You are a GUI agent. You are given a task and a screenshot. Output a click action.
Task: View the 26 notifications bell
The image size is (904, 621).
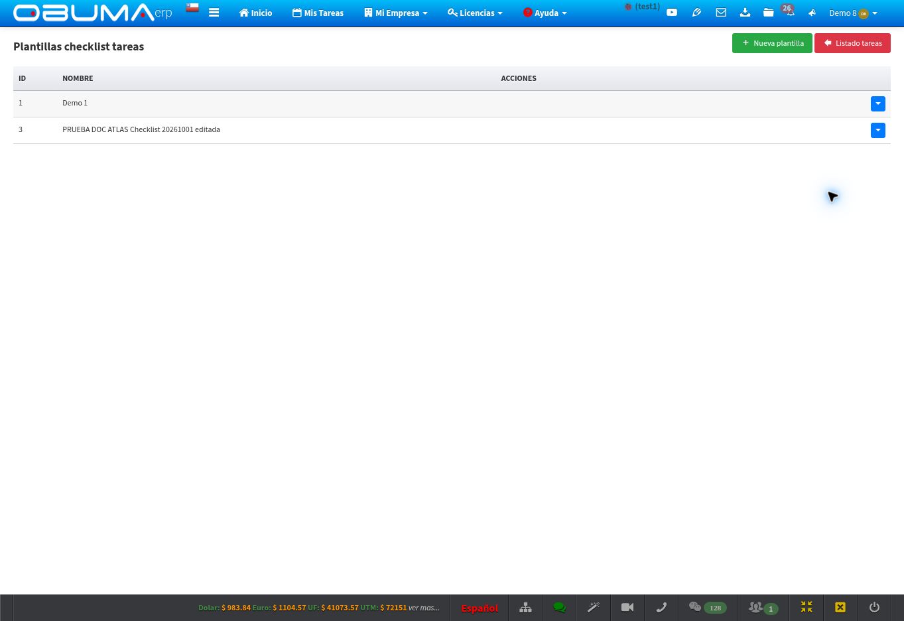click(789, 11)
